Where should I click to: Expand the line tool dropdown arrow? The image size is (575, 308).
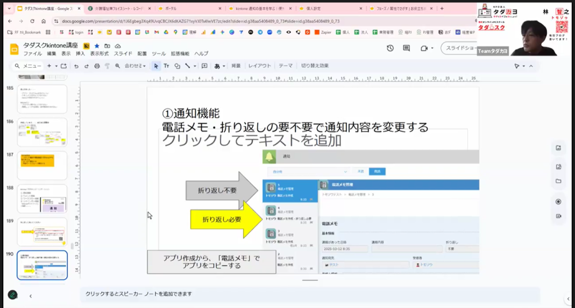point(195,66)
